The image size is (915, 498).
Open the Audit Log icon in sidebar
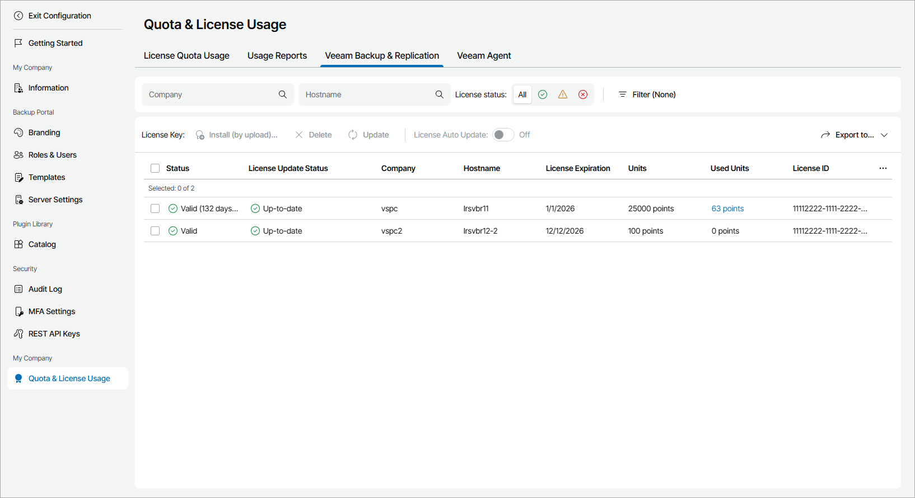coord(18,289)
